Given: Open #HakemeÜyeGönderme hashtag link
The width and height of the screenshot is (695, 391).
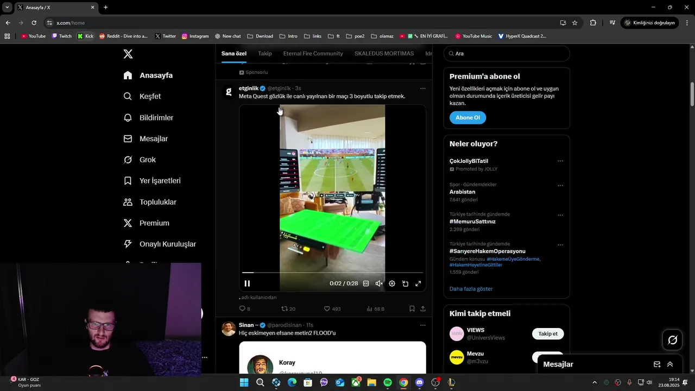Looking at the screenshot, I should click(513, 259).
